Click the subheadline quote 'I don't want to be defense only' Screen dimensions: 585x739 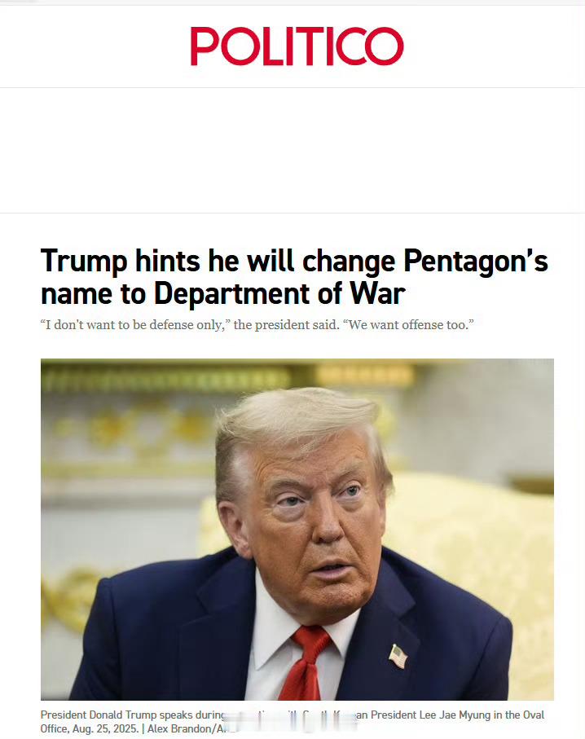134,325
